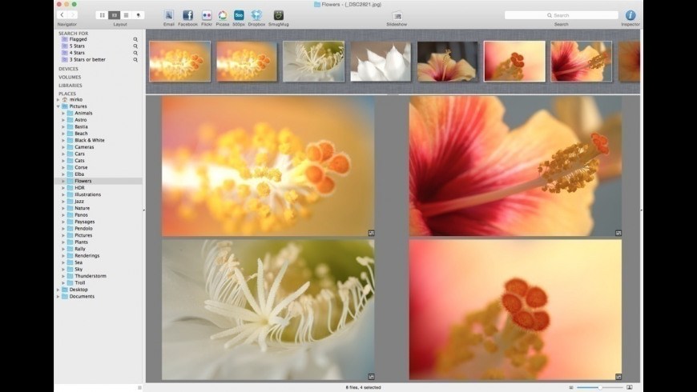Adjust the thumbnail zoom slider
The height and width of the screenshot is (392, 697).
(x=599, y=387)
